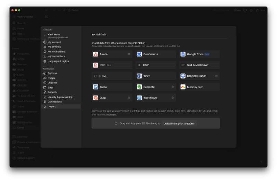277x180 pixels.
Task: Click the Evernote elephant icon
Action: point(139,87)
